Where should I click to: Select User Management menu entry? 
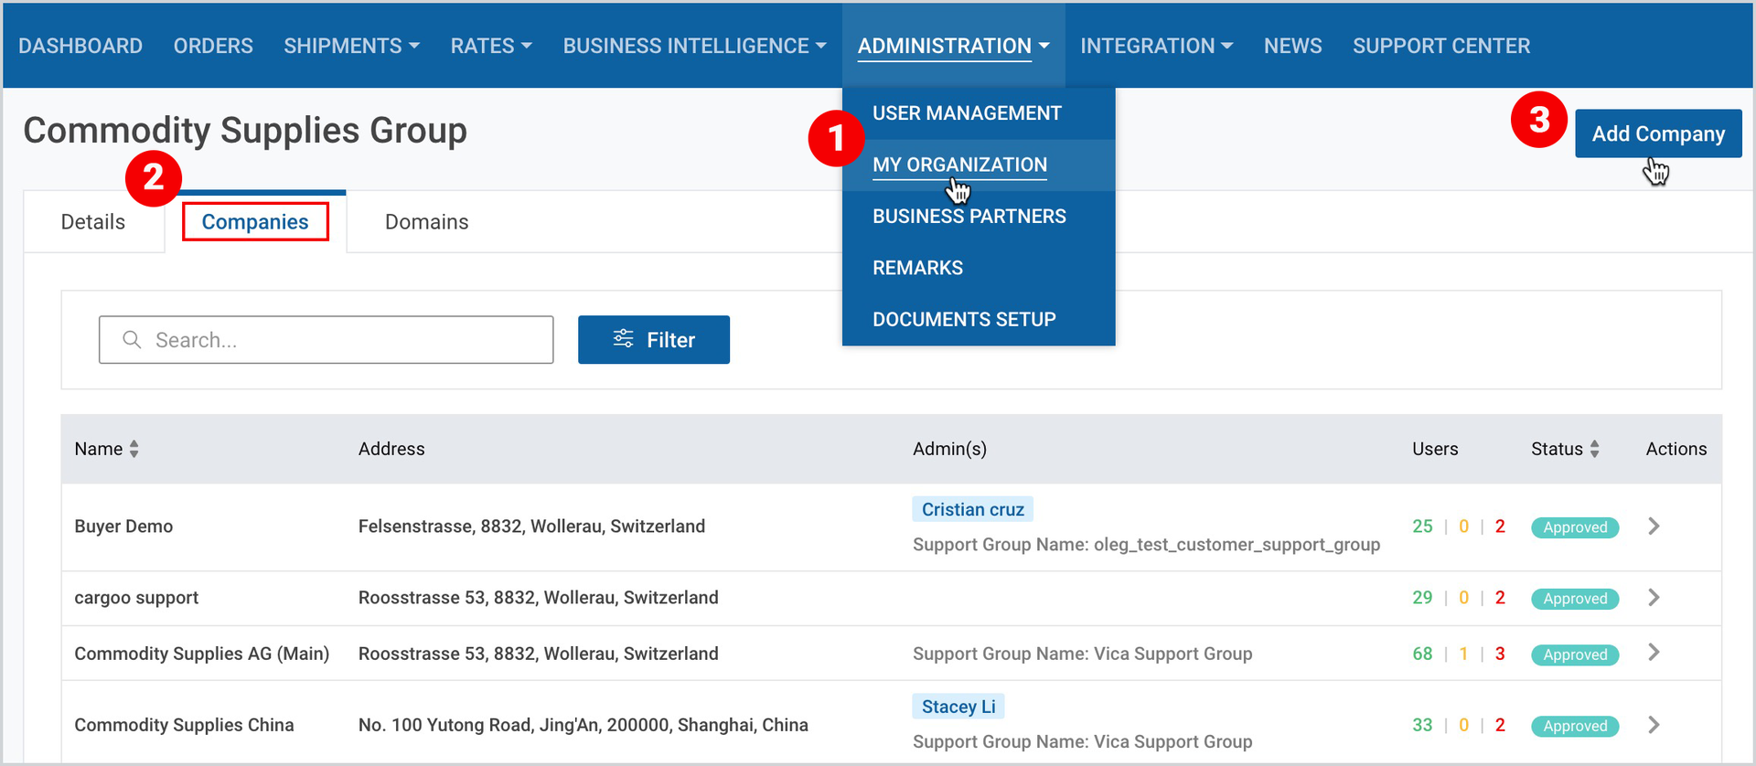978,113
